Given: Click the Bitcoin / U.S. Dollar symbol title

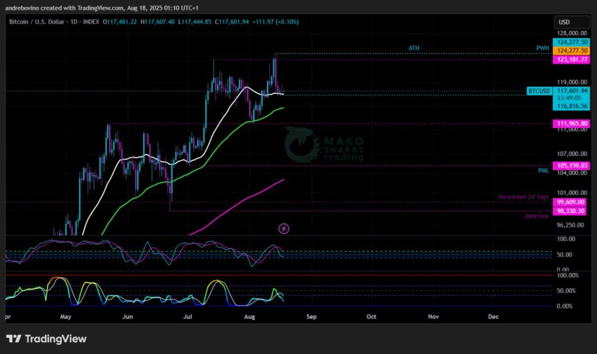Looking at the screenshot, I should point(43,22).
